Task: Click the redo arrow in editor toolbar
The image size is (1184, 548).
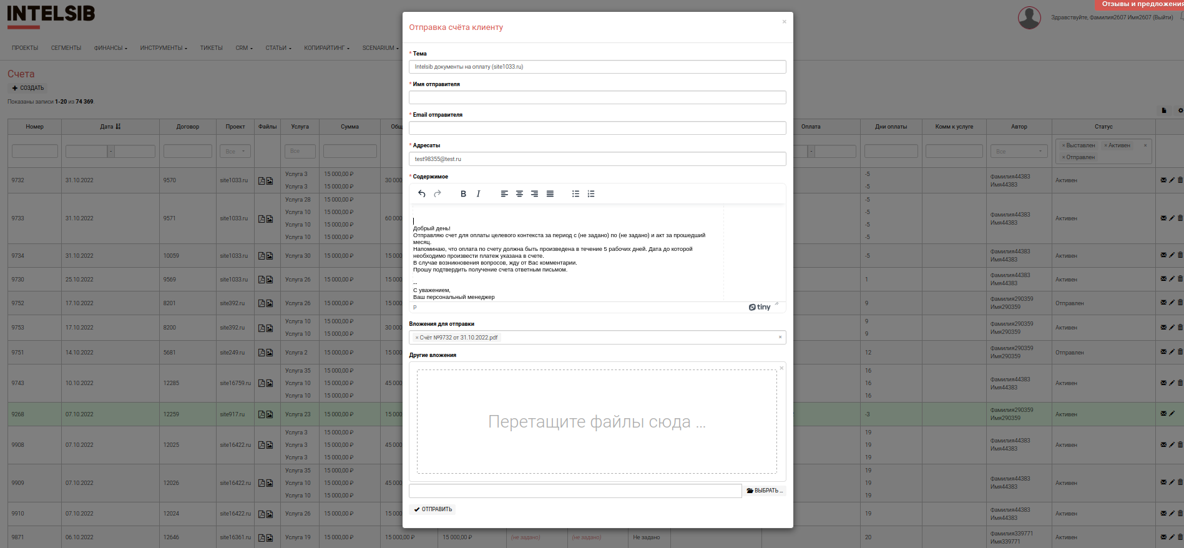Action: (438, 193)
